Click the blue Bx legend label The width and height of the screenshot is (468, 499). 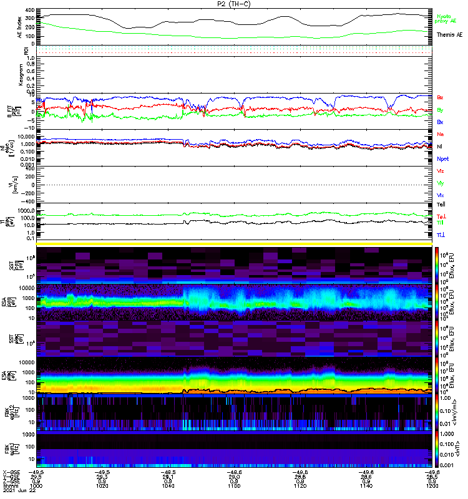440,122
